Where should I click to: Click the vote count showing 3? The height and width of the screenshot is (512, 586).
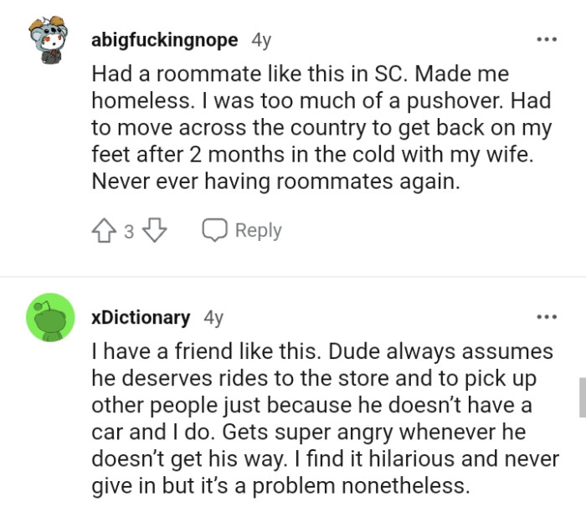129,231
